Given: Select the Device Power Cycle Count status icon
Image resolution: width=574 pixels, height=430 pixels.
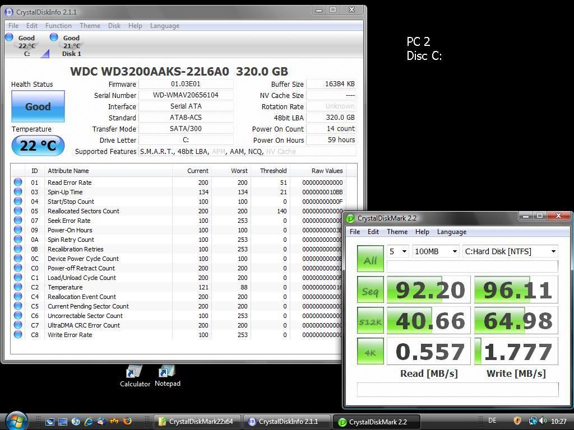Looking at the screenshot, I should (x=18, y=258).
